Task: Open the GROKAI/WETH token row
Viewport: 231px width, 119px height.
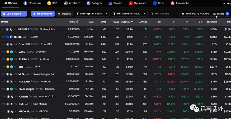Action: [116, 112]
